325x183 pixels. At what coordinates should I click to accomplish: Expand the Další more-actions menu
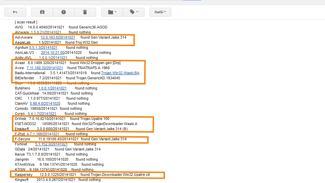point(160,12)
